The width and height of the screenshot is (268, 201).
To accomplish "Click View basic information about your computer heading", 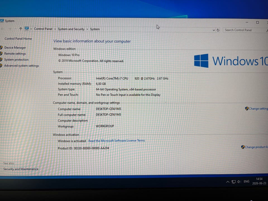I will [92, 41].
